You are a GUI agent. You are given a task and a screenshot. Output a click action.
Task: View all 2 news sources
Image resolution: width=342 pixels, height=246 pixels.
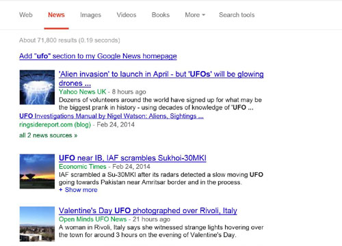[49, 135]
